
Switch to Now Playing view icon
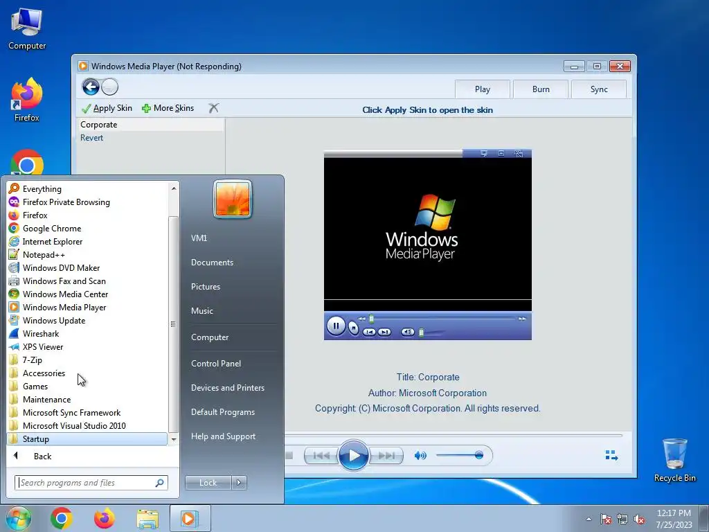[x=611, y=455]
